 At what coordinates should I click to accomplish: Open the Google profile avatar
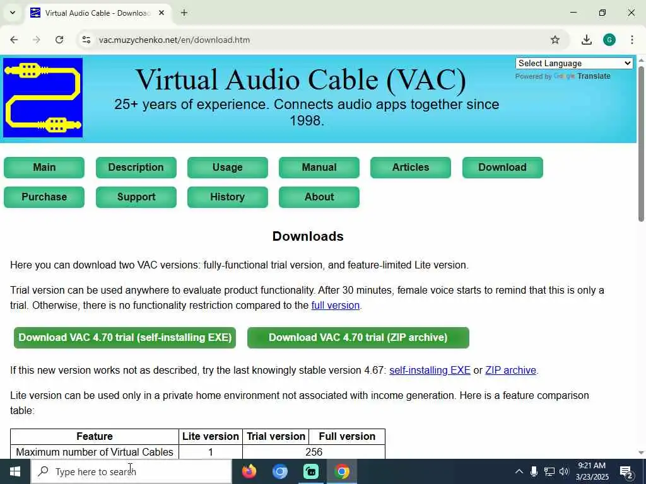609,40
